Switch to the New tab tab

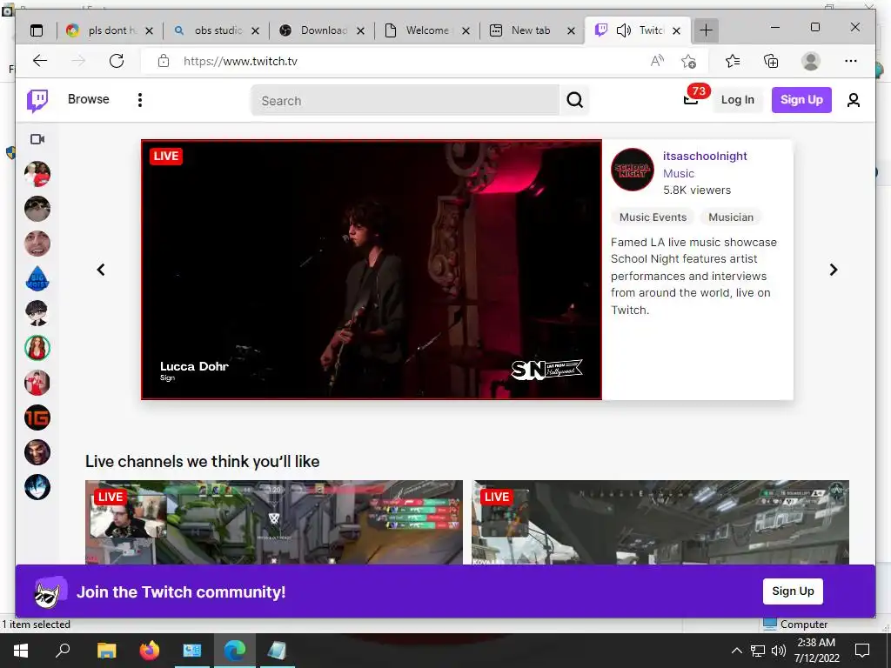pyautogui.click(x=533, y=30)
